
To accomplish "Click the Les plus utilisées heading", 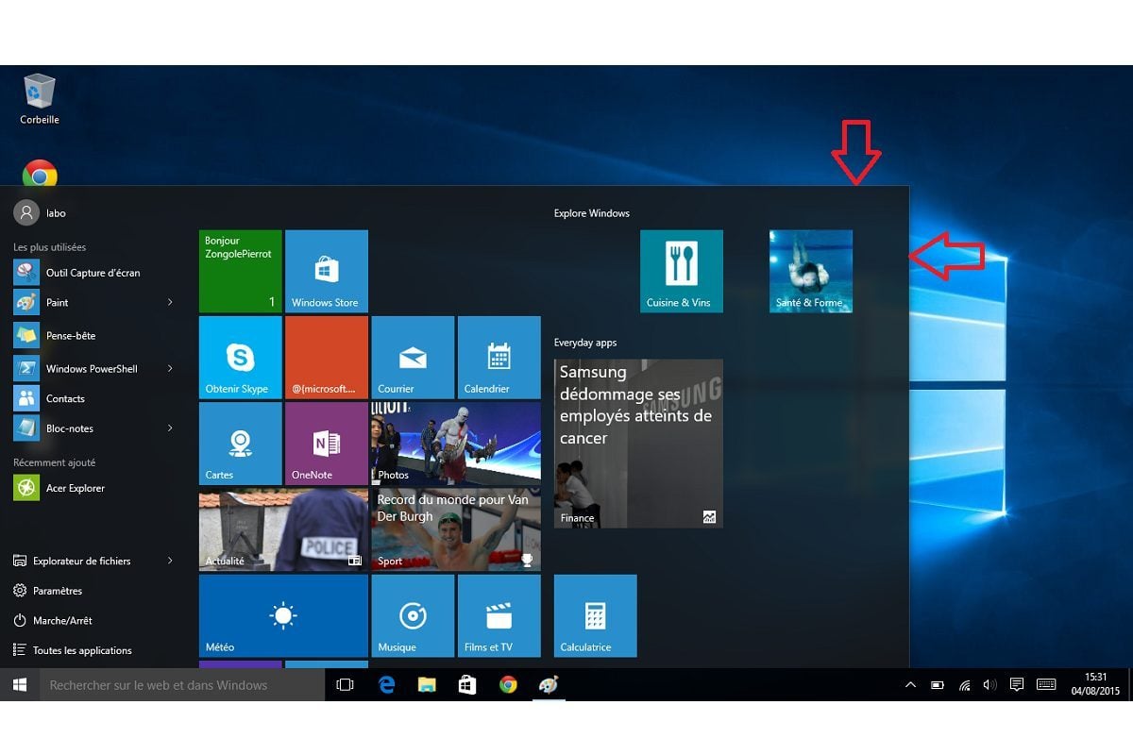I will [x=49, y=247].
